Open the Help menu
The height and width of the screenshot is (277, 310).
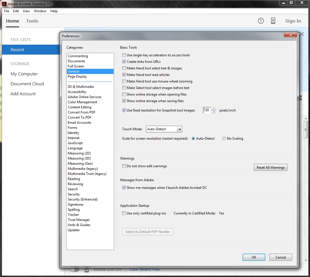tap(54, 11)
